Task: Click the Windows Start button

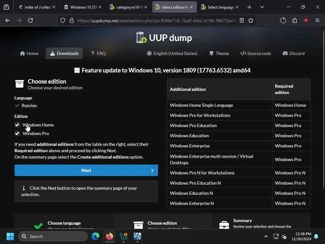Action: tap(10, 236)
